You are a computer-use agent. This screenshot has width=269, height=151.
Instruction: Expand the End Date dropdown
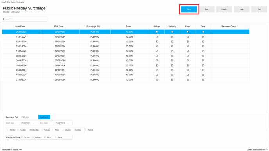click(x=68, y=123)
